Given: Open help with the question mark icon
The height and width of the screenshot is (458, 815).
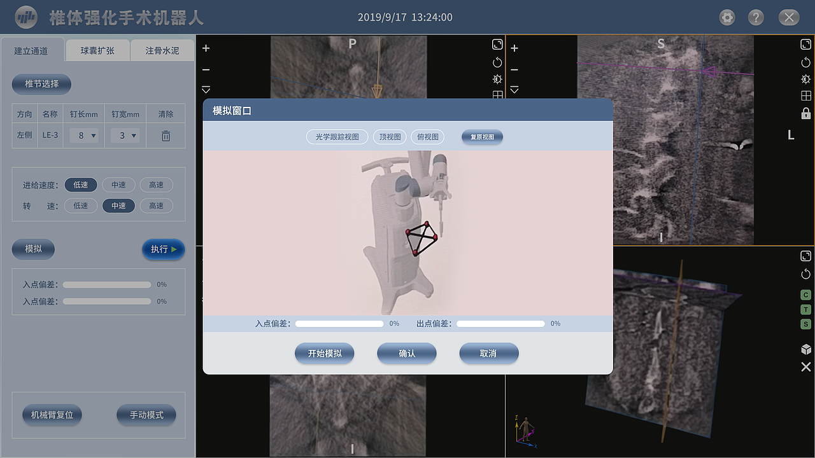Looking at the screenshot, I should [x=756, y=17].
